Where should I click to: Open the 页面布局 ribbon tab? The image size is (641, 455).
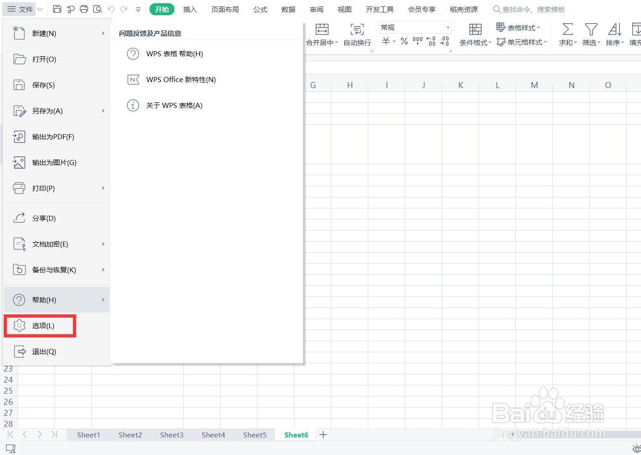click(x=225, y=9)
